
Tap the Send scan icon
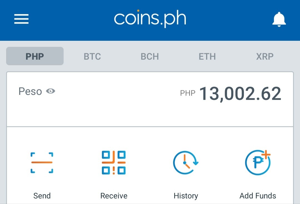pos(42,163)
